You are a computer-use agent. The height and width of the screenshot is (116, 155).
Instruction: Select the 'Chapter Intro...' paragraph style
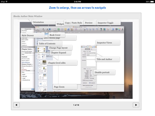coord(27,49)
